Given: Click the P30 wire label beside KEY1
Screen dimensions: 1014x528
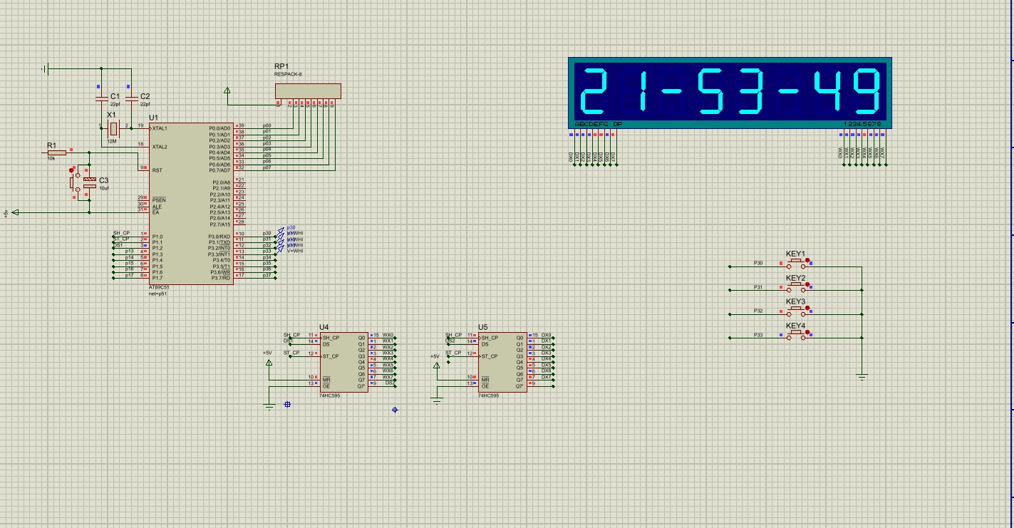Looking at the screenshot, I should pyautogui.click(x=758, y=264).
